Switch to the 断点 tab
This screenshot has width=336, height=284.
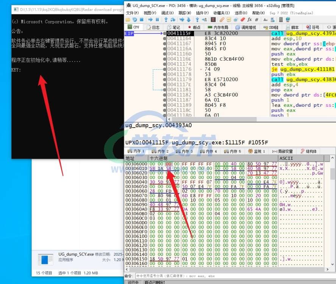click(194, 27)
